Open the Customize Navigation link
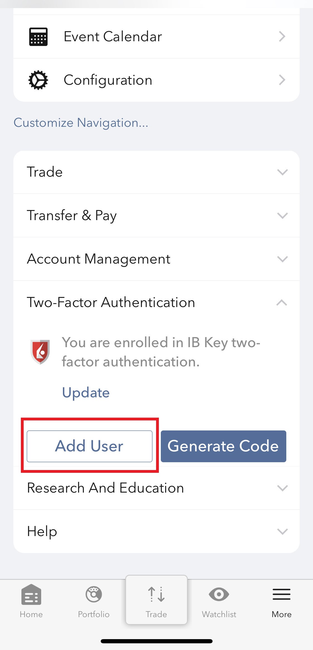 coord(81,123)
